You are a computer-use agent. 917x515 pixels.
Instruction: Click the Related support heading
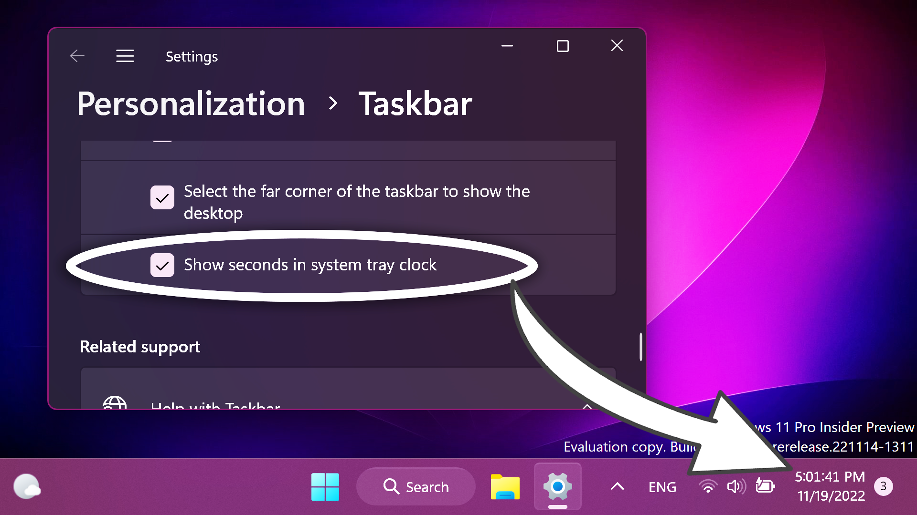140,347
